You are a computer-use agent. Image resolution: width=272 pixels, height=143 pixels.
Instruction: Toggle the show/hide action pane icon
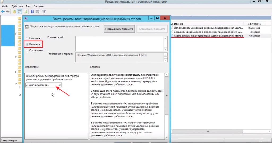37,12
